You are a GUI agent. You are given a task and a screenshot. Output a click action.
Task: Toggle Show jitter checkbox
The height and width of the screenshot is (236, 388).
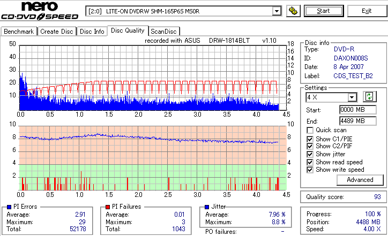310,155
